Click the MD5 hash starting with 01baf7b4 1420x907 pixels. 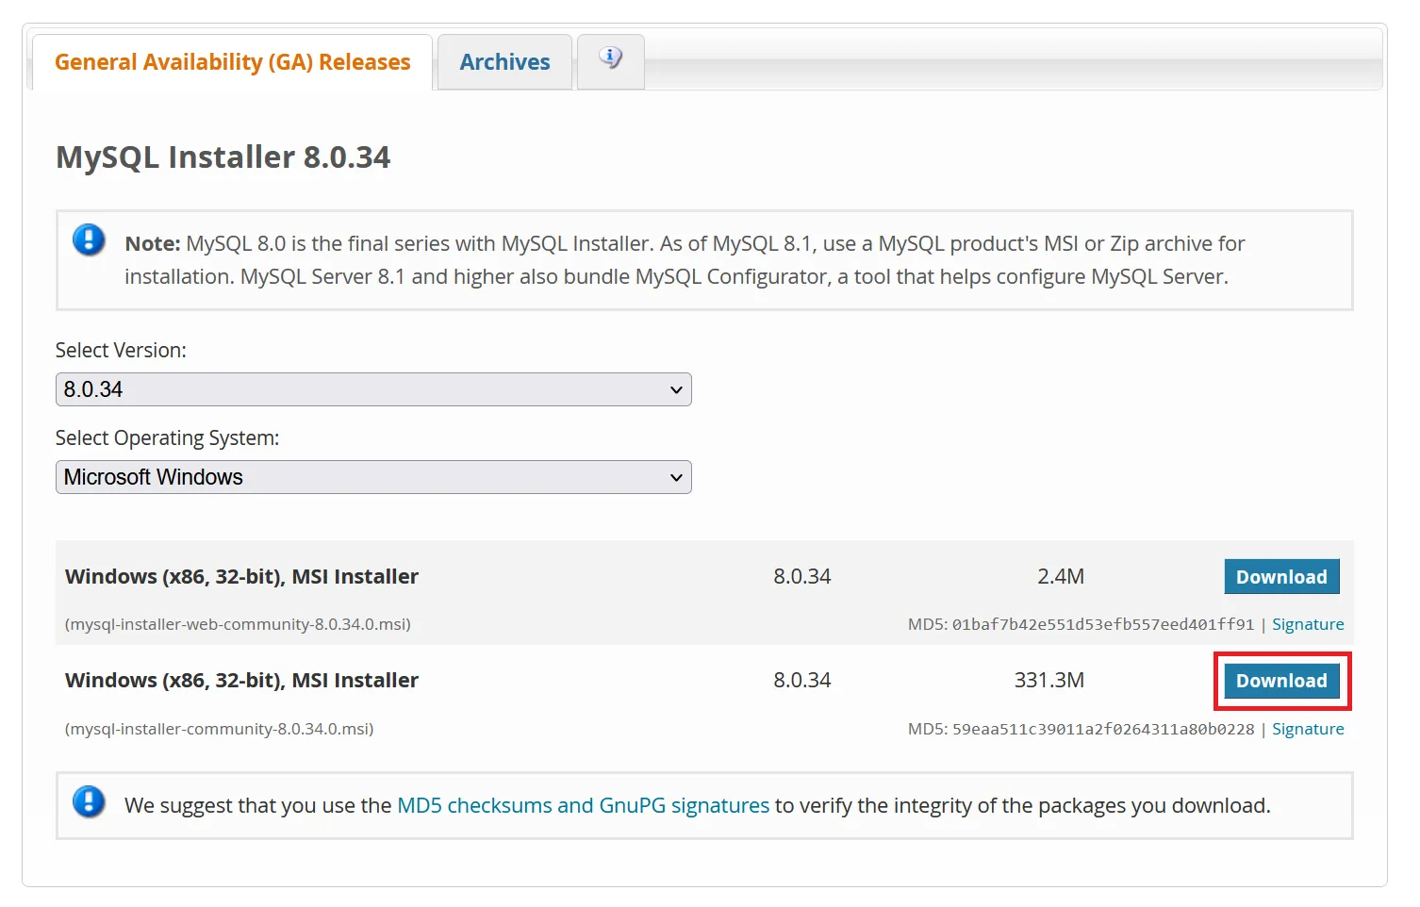click(1102, 624)
